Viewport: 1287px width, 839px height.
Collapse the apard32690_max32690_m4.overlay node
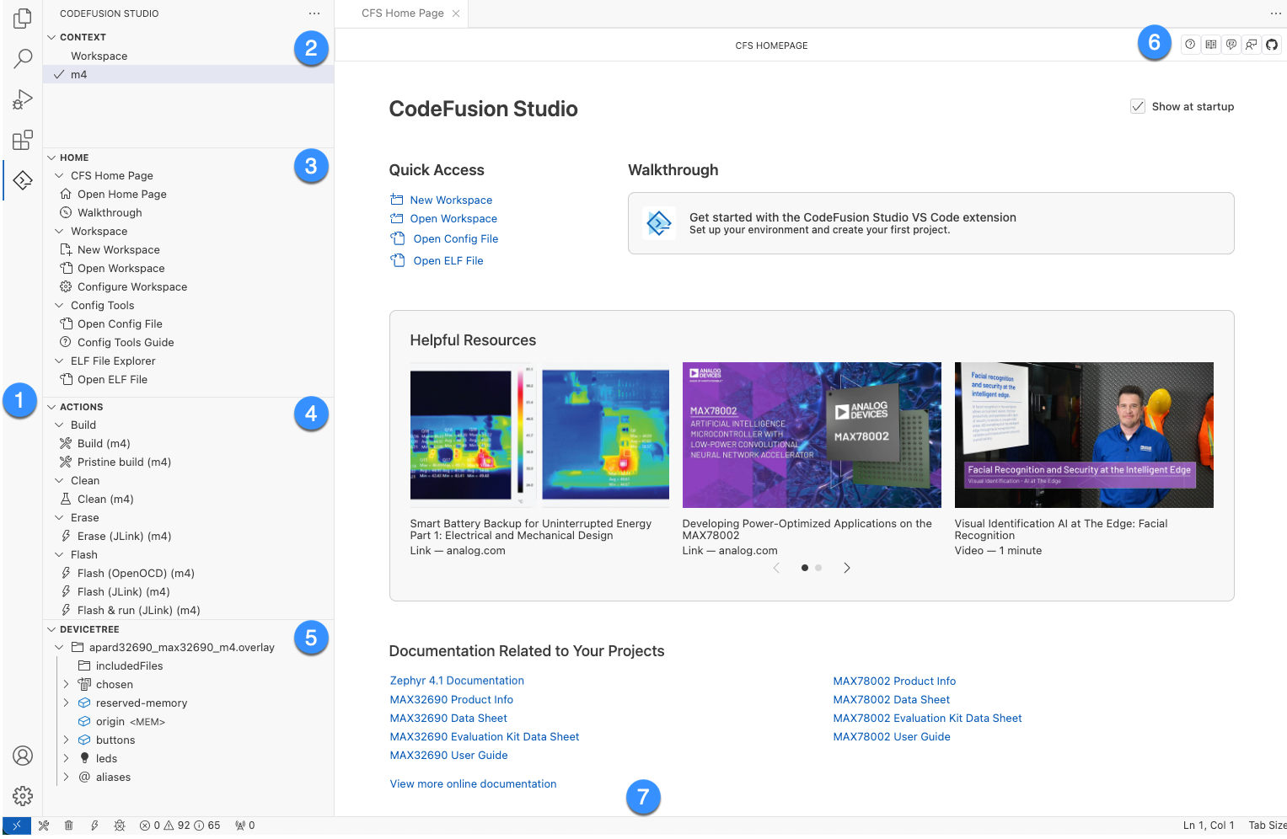(x=59, y=647)
